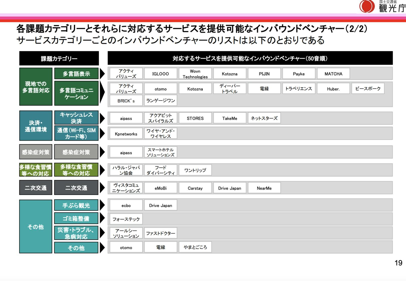Select the 課題カテゴリー header box
The image size is (406, 281).
[59, 58]
